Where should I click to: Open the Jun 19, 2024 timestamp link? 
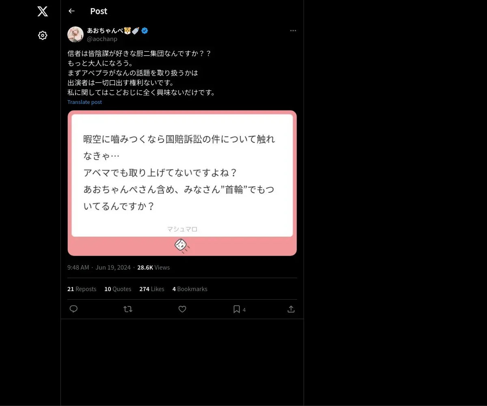113,267
